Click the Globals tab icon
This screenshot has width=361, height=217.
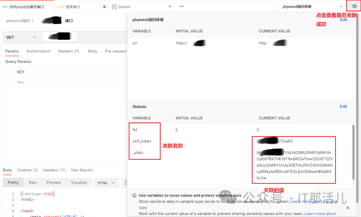point(114,7)
